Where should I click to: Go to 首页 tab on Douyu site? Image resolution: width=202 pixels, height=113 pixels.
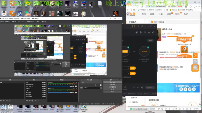click(x=144, y=14)
